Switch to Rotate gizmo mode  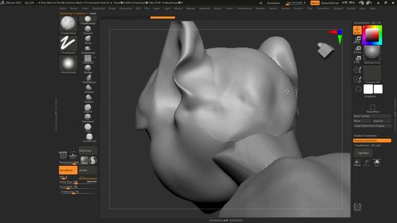click(x=357, y=50)
